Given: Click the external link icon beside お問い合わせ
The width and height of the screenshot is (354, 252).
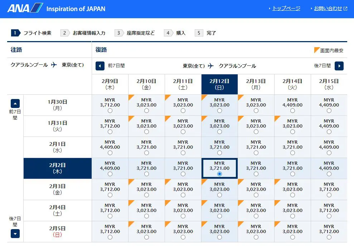Looking at the screenshot, I should click(345, 9).
